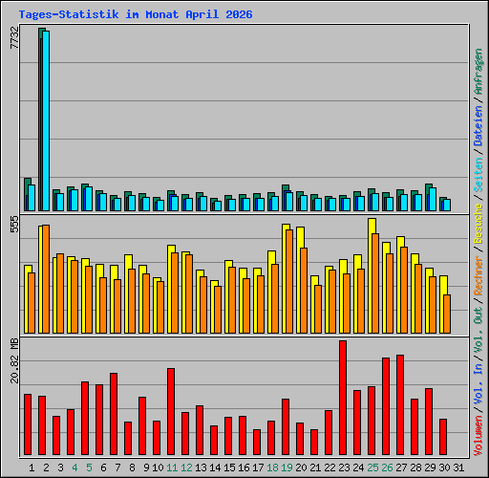Select the red Volumen bar for day 11
Image resolution: width=489 pixels, height=478 pixels.
(171, 411)
